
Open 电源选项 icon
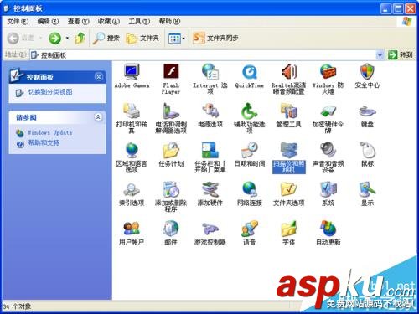[210, 111]
